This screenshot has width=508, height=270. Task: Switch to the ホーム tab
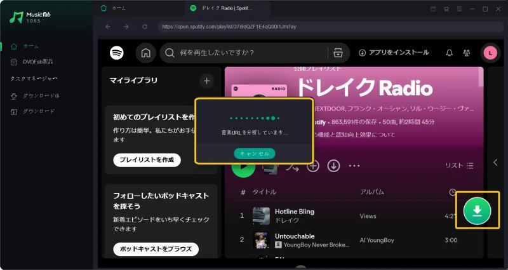coord(114,8)
